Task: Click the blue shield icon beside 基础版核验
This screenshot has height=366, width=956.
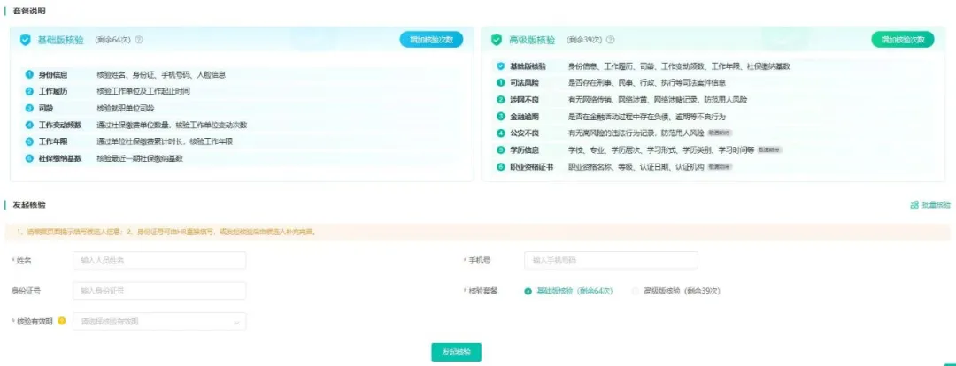Action: click(26, 40)
